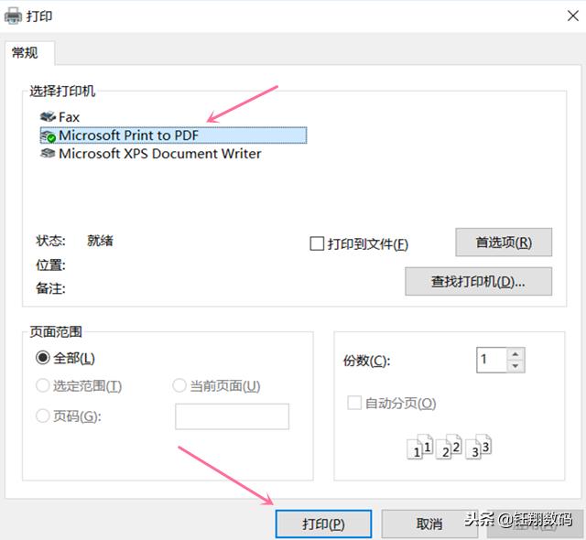Click the 取消 button

(x=429, y=524)
